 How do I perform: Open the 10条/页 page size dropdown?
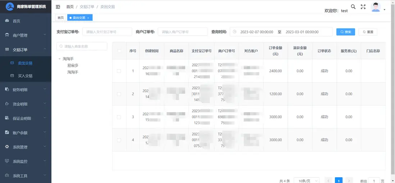pyautogui.click(x=306, y=181)
